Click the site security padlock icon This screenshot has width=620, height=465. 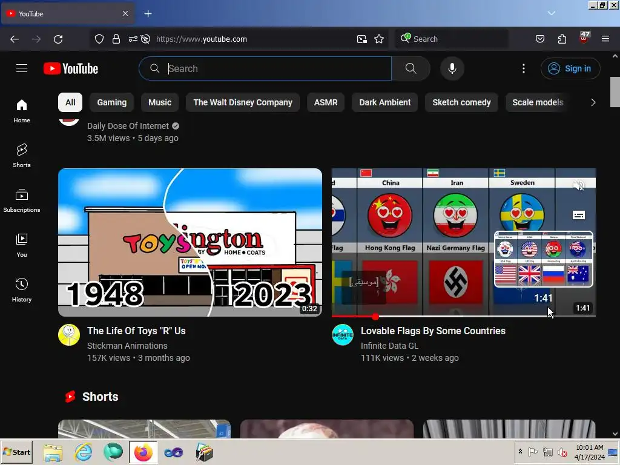[116, 39]
